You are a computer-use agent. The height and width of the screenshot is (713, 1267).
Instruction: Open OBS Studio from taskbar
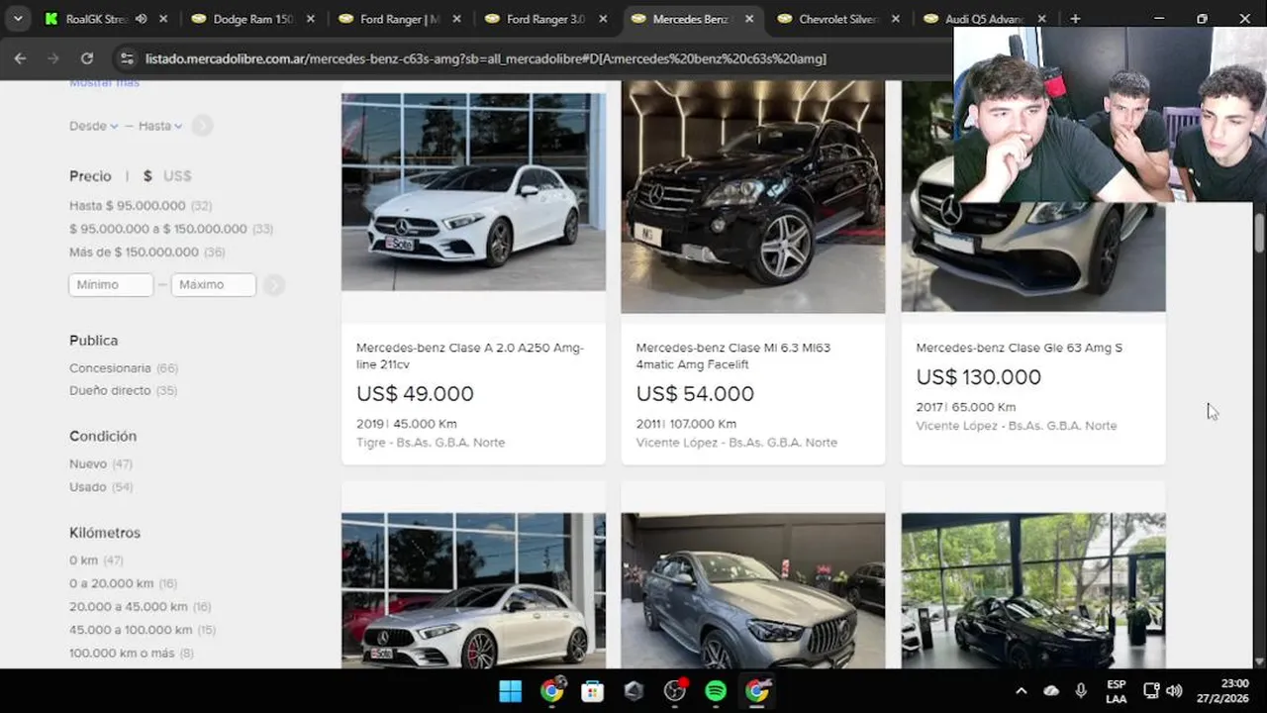[675, 691]
